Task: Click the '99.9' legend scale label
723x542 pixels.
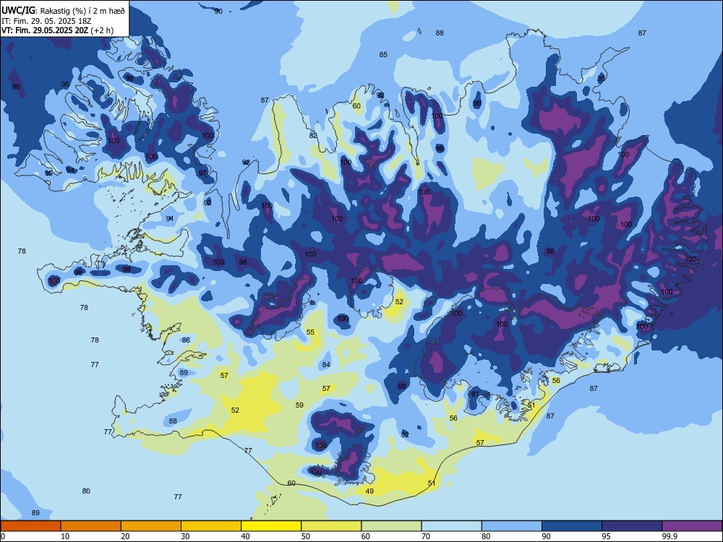Action: click(669, 536)
